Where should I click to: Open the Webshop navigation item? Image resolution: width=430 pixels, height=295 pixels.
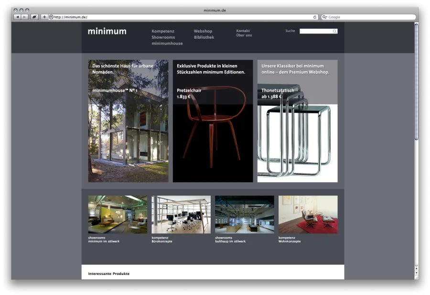(203, 31)
